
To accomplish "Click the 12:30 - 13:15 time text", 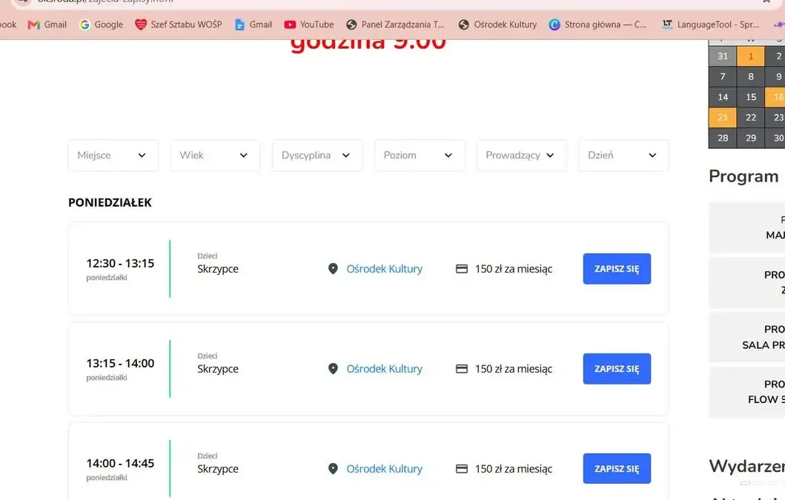I will pos(120,263).
